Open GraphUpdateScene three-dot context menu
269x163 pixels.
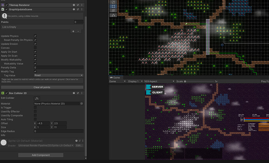click(x=82, y=9)
